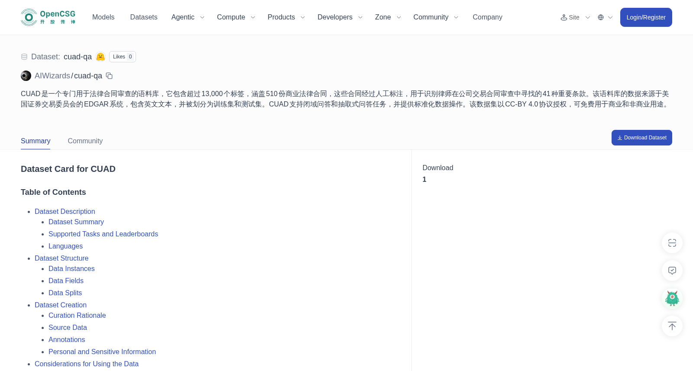Jump to Data Instances
The image size is (693, 371).
pyautogui.click(x=71, y=268)
